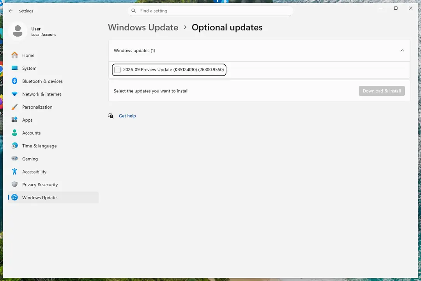
Task: Open the Home settings page
Action: [53, 55]
